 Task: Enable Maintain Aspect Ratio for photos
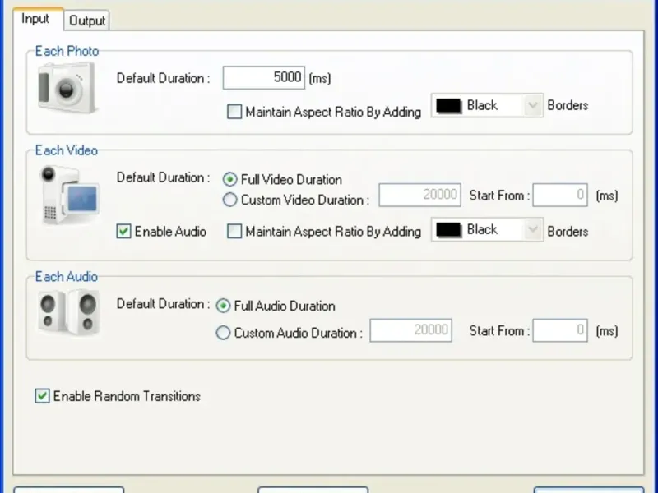point(234,113)
